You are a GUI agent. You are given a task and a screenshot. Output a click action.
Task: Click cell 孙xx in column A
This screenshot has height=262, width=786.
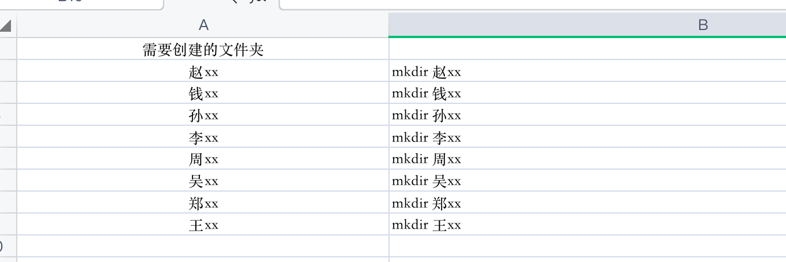coord(203,115)
